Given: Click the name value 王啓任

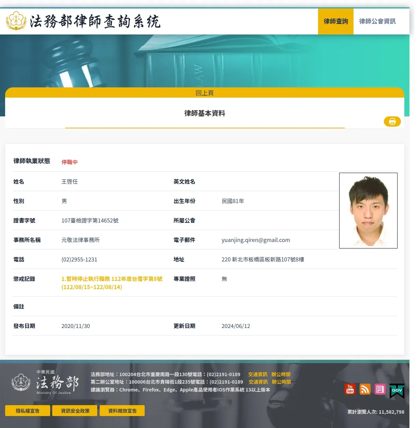Looking at the screenshot, I should [x=70, y=182].
